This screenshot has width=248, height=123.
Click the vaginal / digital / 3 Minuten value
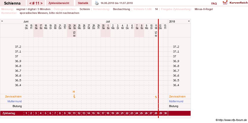pos(33,9)
